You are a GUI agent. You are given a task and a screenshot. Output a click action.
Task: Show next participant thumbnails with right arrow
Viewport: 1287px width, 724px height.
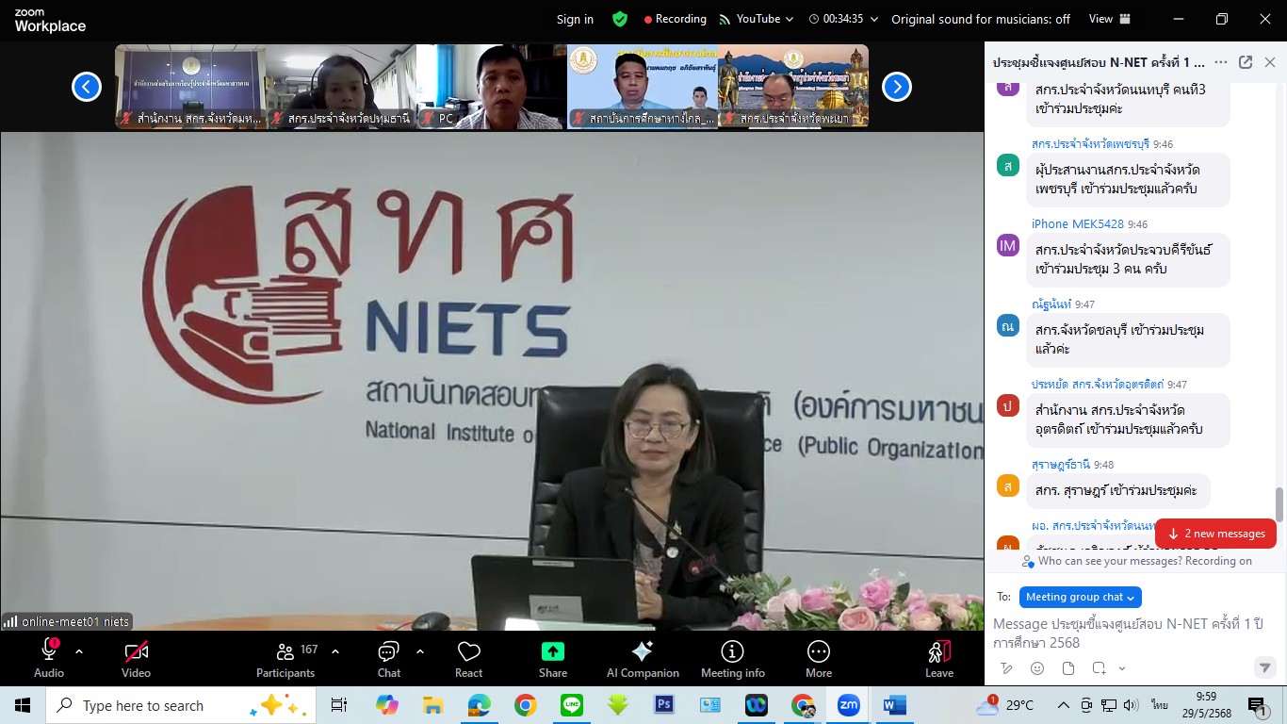point(896,87)
